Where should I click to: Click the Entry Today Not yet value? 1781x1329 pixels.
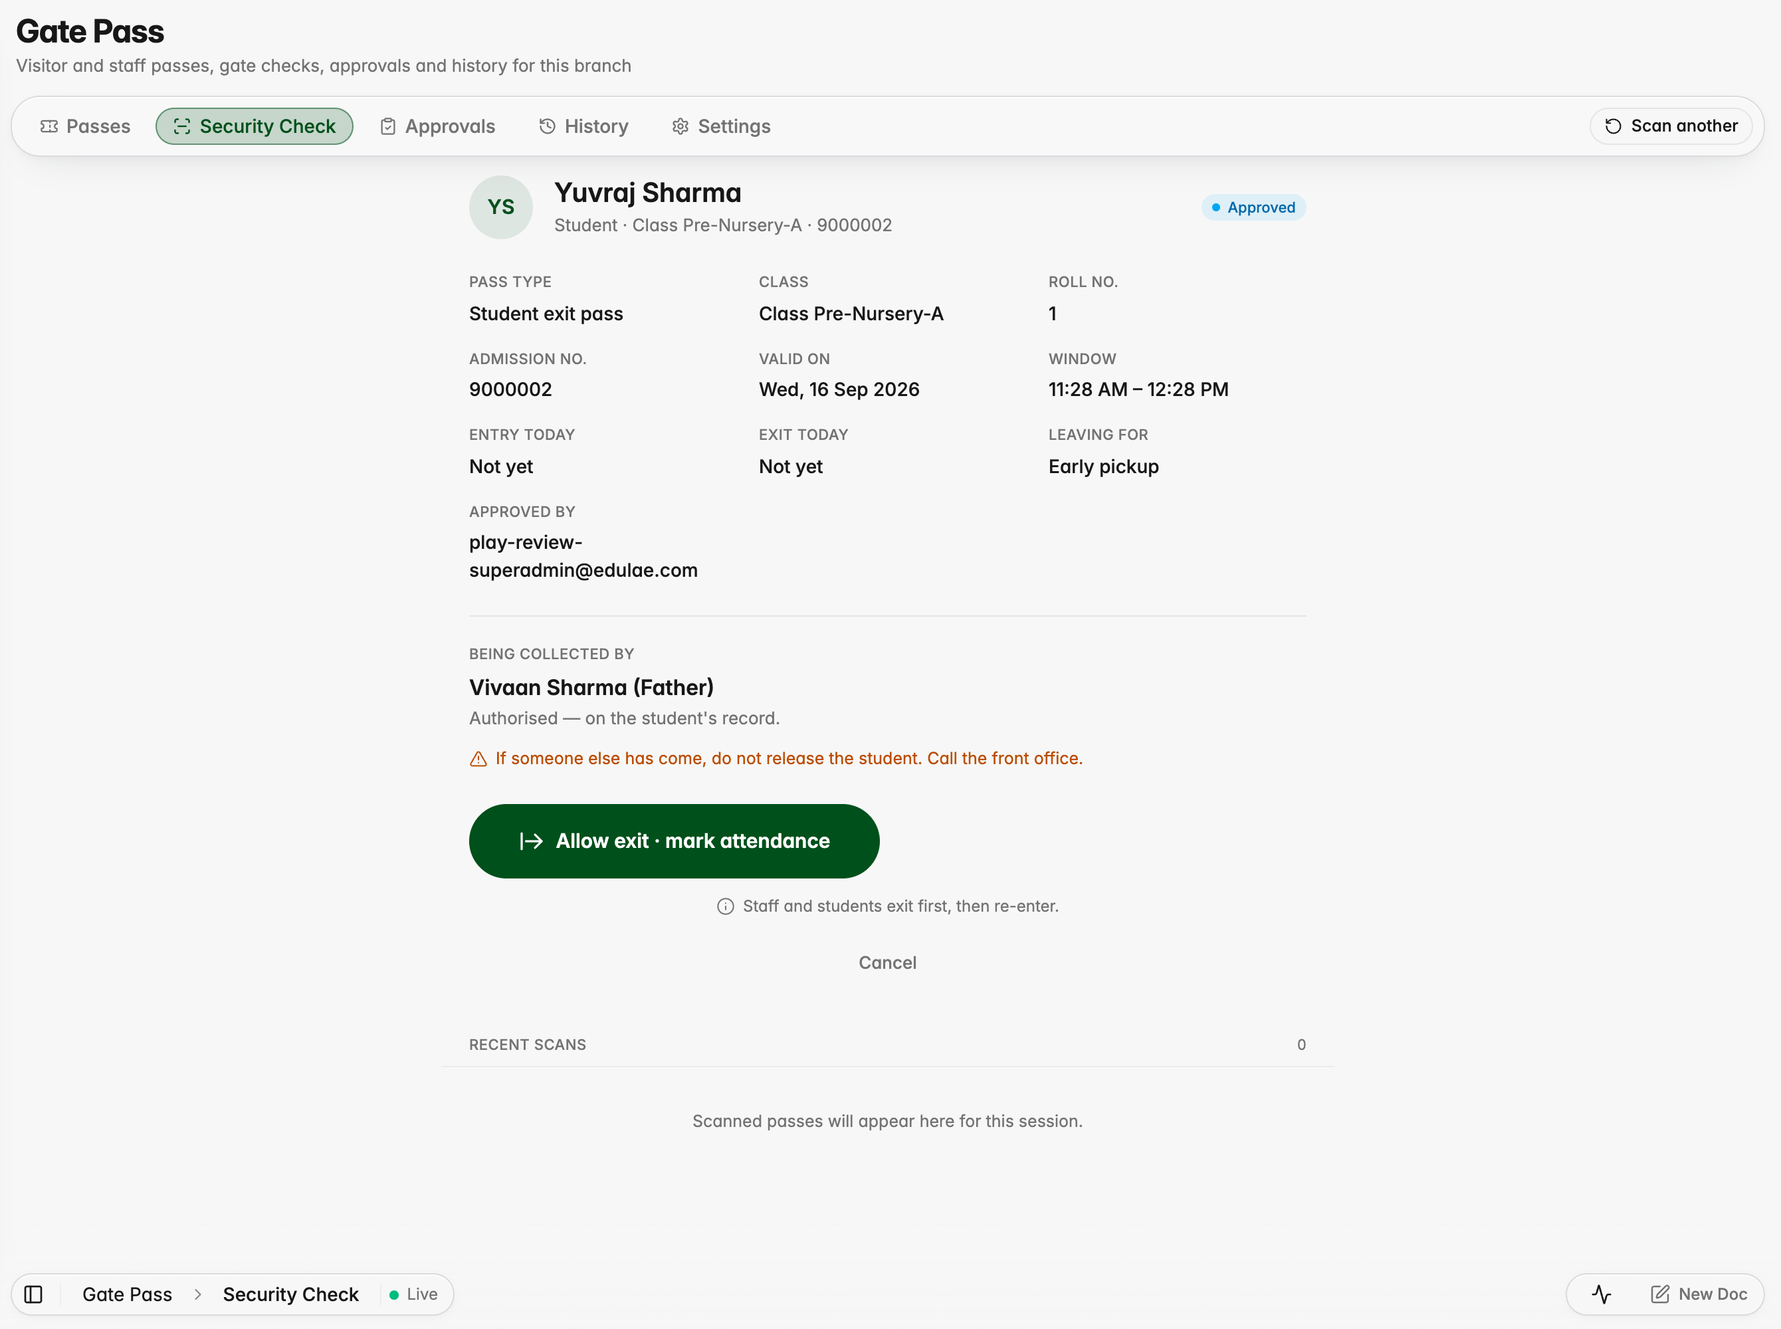tap(501, 466)
